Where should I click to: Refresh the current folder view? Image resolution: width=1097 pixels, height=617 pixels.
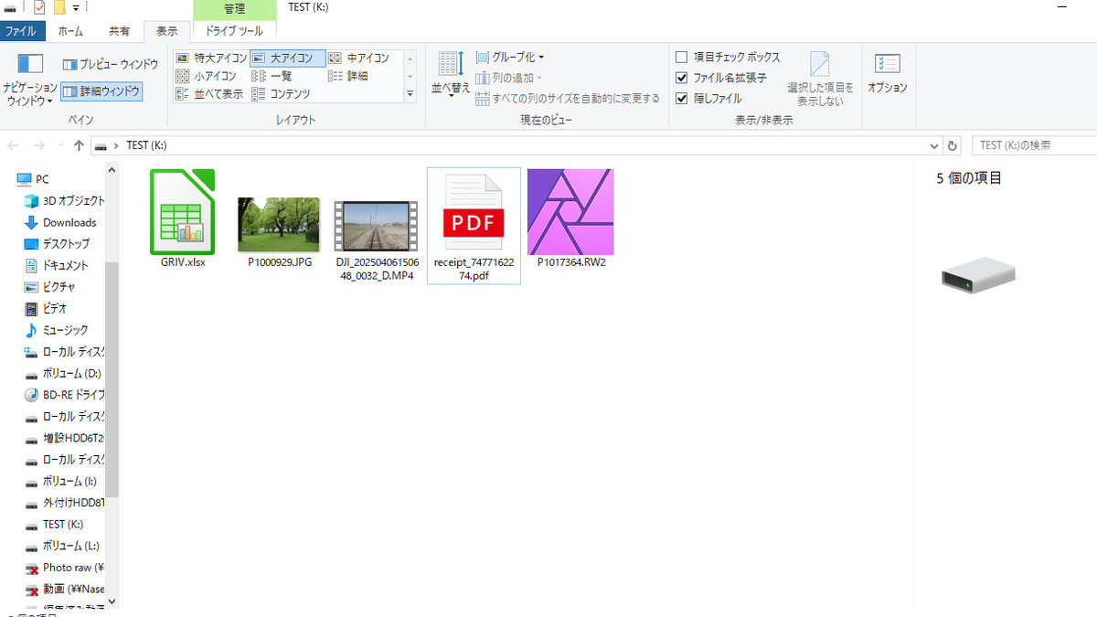point(953,145)
